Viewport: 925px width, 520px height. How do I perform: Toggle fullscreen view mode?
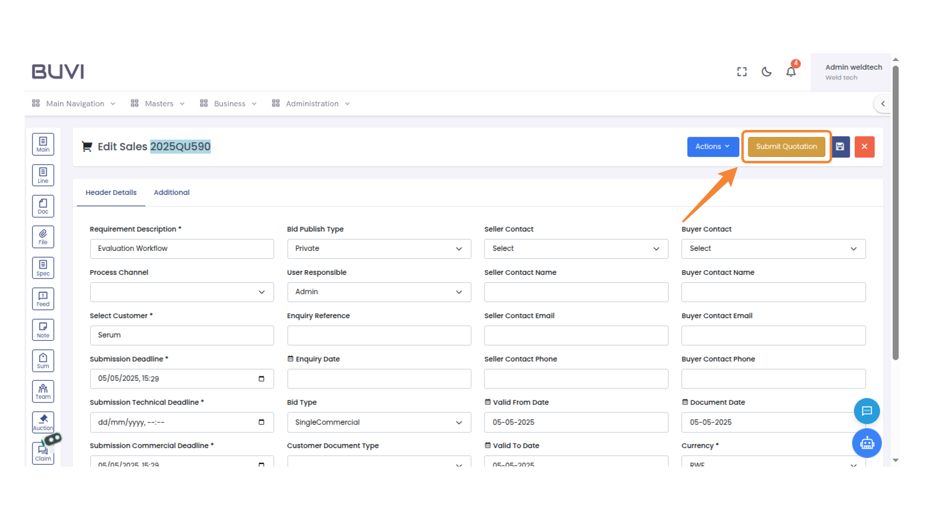point(742,71)
